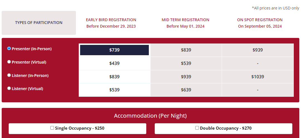Click $539 early bird Listener Virtual price
Screen dimensions: 301x138
(114, 90)
